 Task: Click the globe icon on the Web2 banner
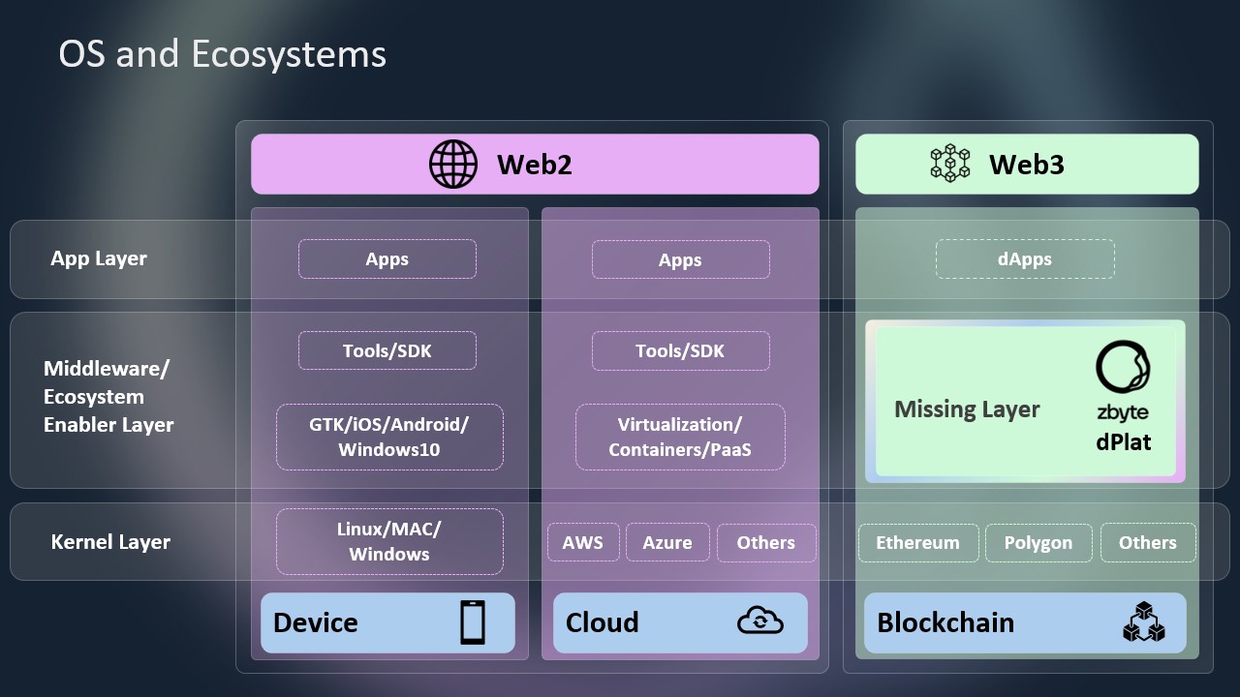pyautogui.click(x=454, y=164)
